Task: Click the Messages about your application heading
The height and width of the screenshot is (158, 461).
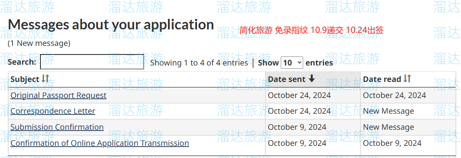Action: [x=111, y=25]
